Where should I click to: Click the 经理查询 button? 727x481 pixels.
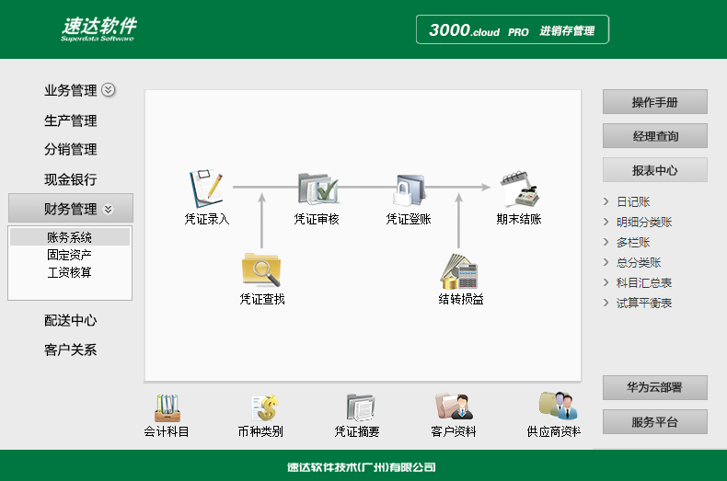click(654, 136)
